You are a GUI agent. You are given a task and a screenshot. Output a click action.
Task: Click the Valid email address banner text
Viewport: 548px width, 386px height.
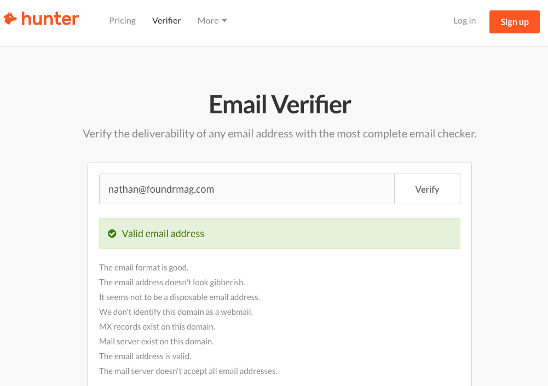click(163, 234)
